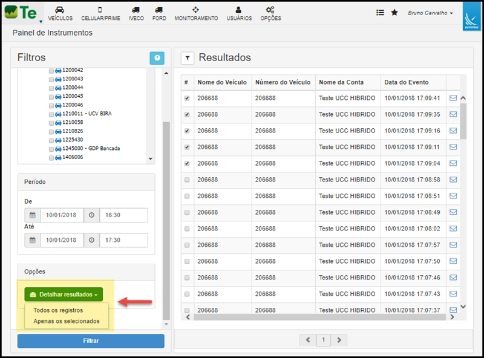Open message envelope for event 17:08:58
This screenshot has width=484, height=358.
[x=453, y=180]
